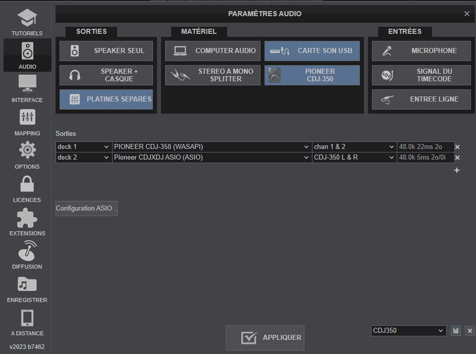The image size is (476, 354).
Task: Apply settings with the Appliquer button
Action: coord(266,338)
